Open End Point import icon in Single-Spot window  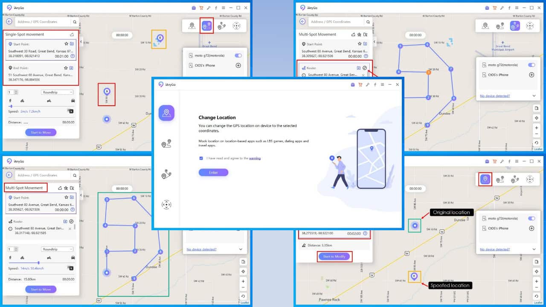pyautogui.click(x=72, y=67)
